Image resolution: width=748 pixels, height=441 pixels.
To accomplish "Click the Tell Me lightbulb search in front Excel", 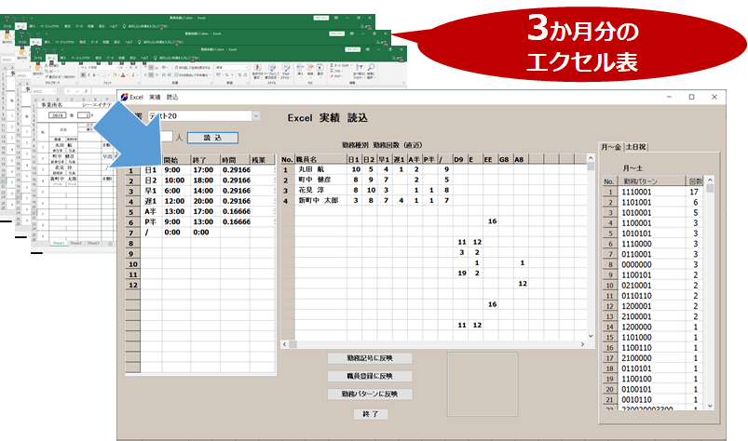I will (x=155, y=58).
